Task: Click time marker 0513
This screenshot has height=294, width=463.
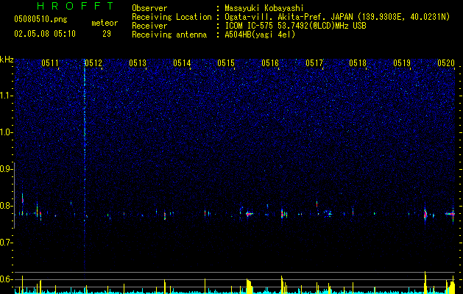Action: tap(138, 63)
